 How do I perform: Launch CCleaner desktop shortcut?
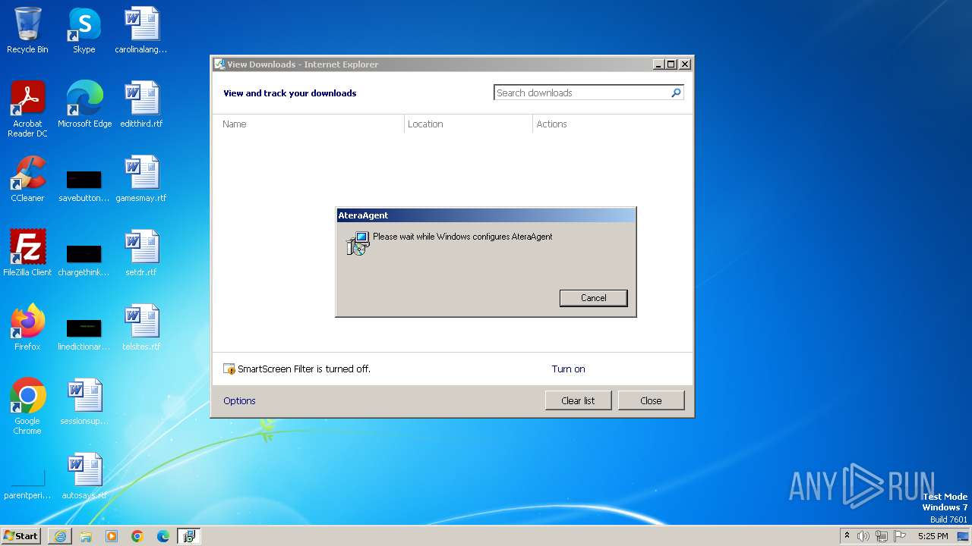[27, 179]
